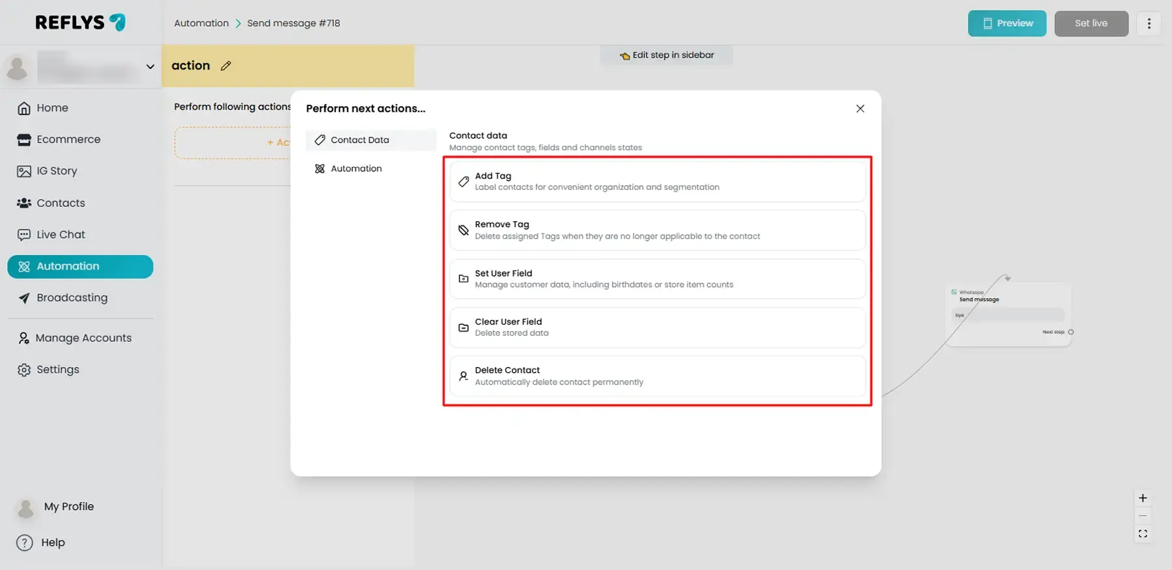Click the Preview button
This screenshot has width=1172, height=570.
coord(1007,23)
